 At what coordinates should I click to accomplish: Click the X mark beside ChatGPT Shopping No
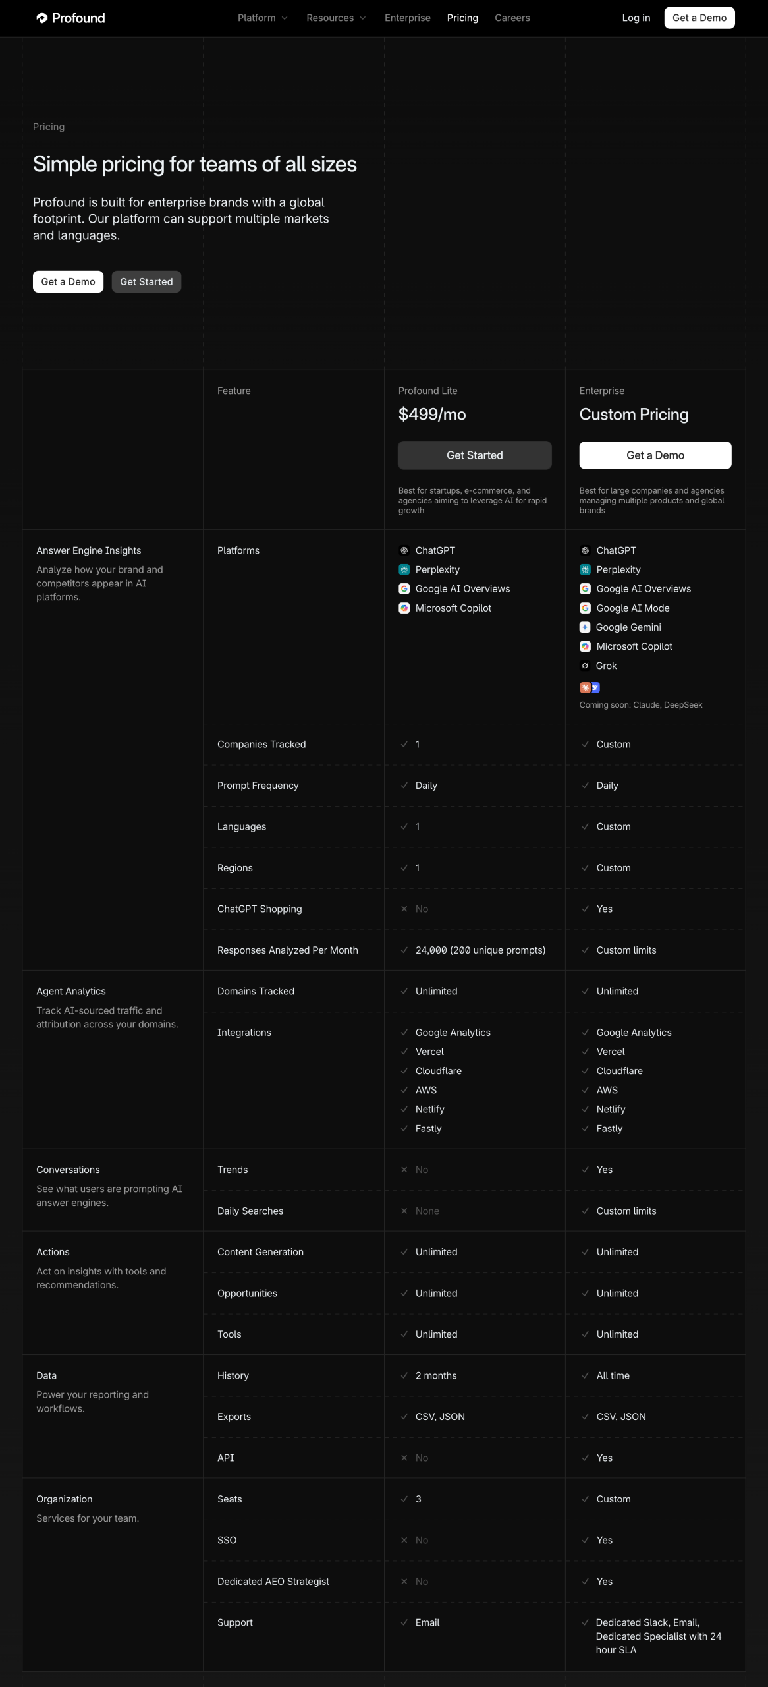(x=404, y=909)
